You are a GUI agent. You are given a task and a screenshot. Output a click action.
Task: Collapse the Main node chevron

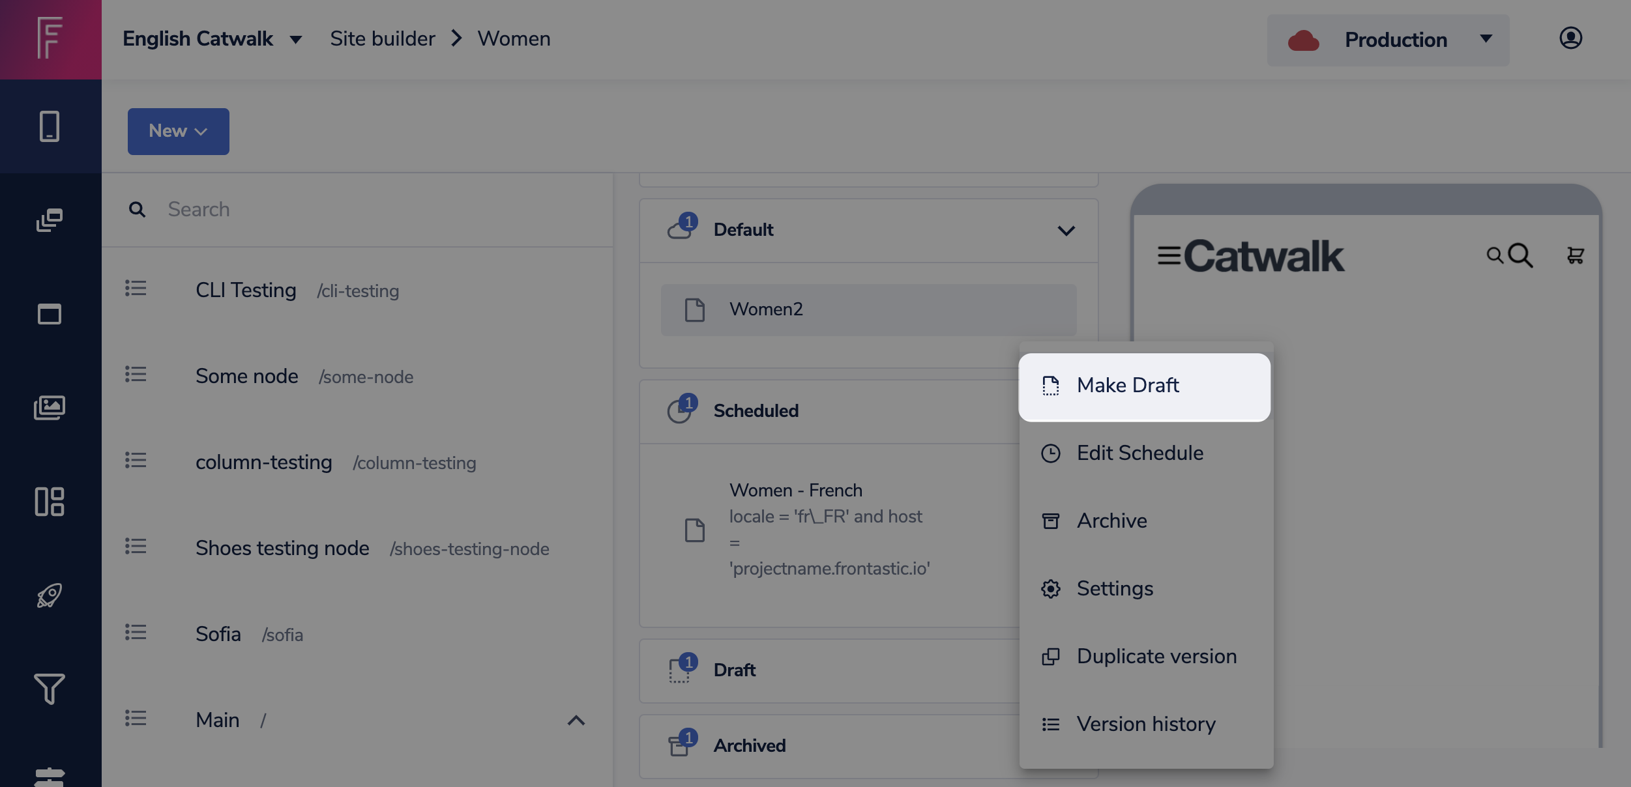(576, 721)
